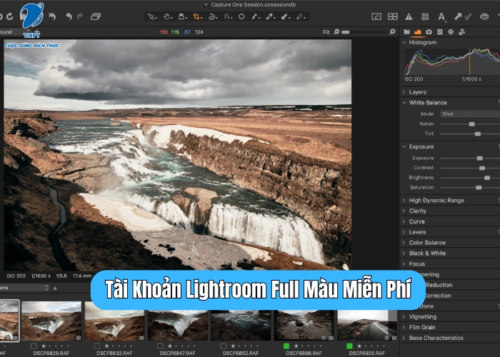Screen dimensions: 500x357
Task: Pick the Draw Mask brush tool
Action: [255, 16]
